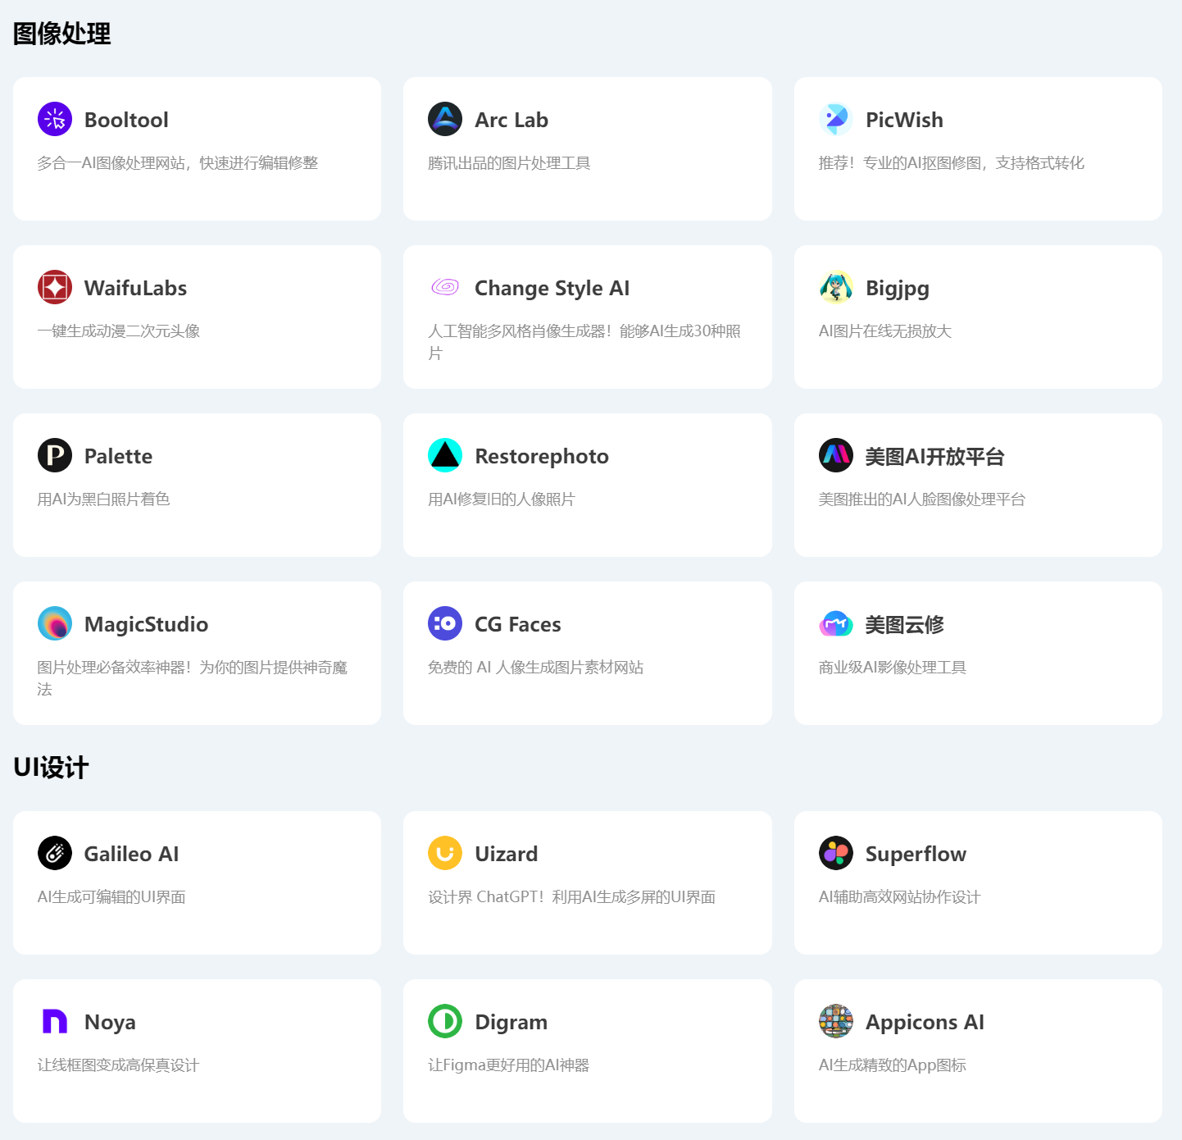1182x1140 pixels.
Task: Click the Appicons AI grid icon
Action: (x=836, y=1022)
